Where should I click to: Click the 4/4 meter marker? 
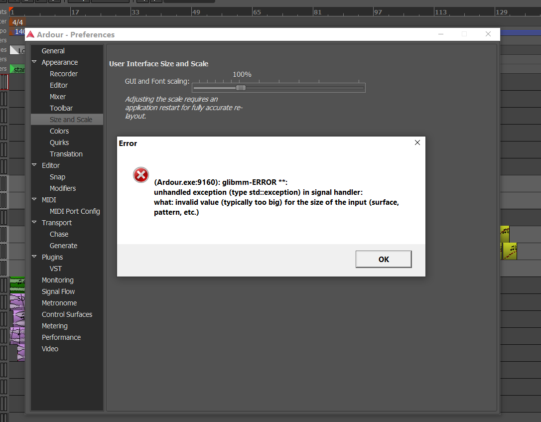17,22
